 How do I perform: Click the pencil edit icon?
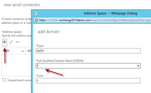11,42
